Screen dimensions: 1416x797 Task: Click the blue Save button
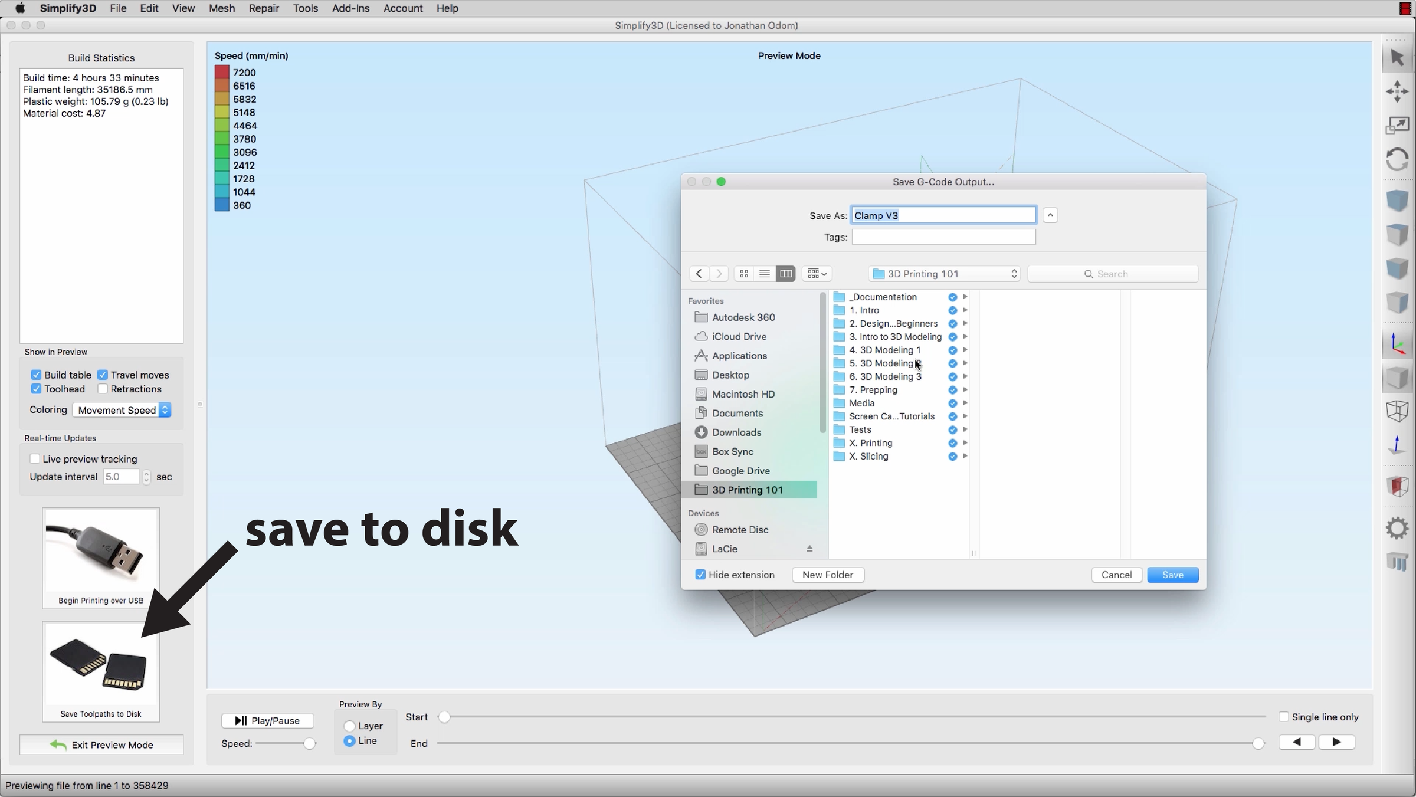tap(1172, 575)
